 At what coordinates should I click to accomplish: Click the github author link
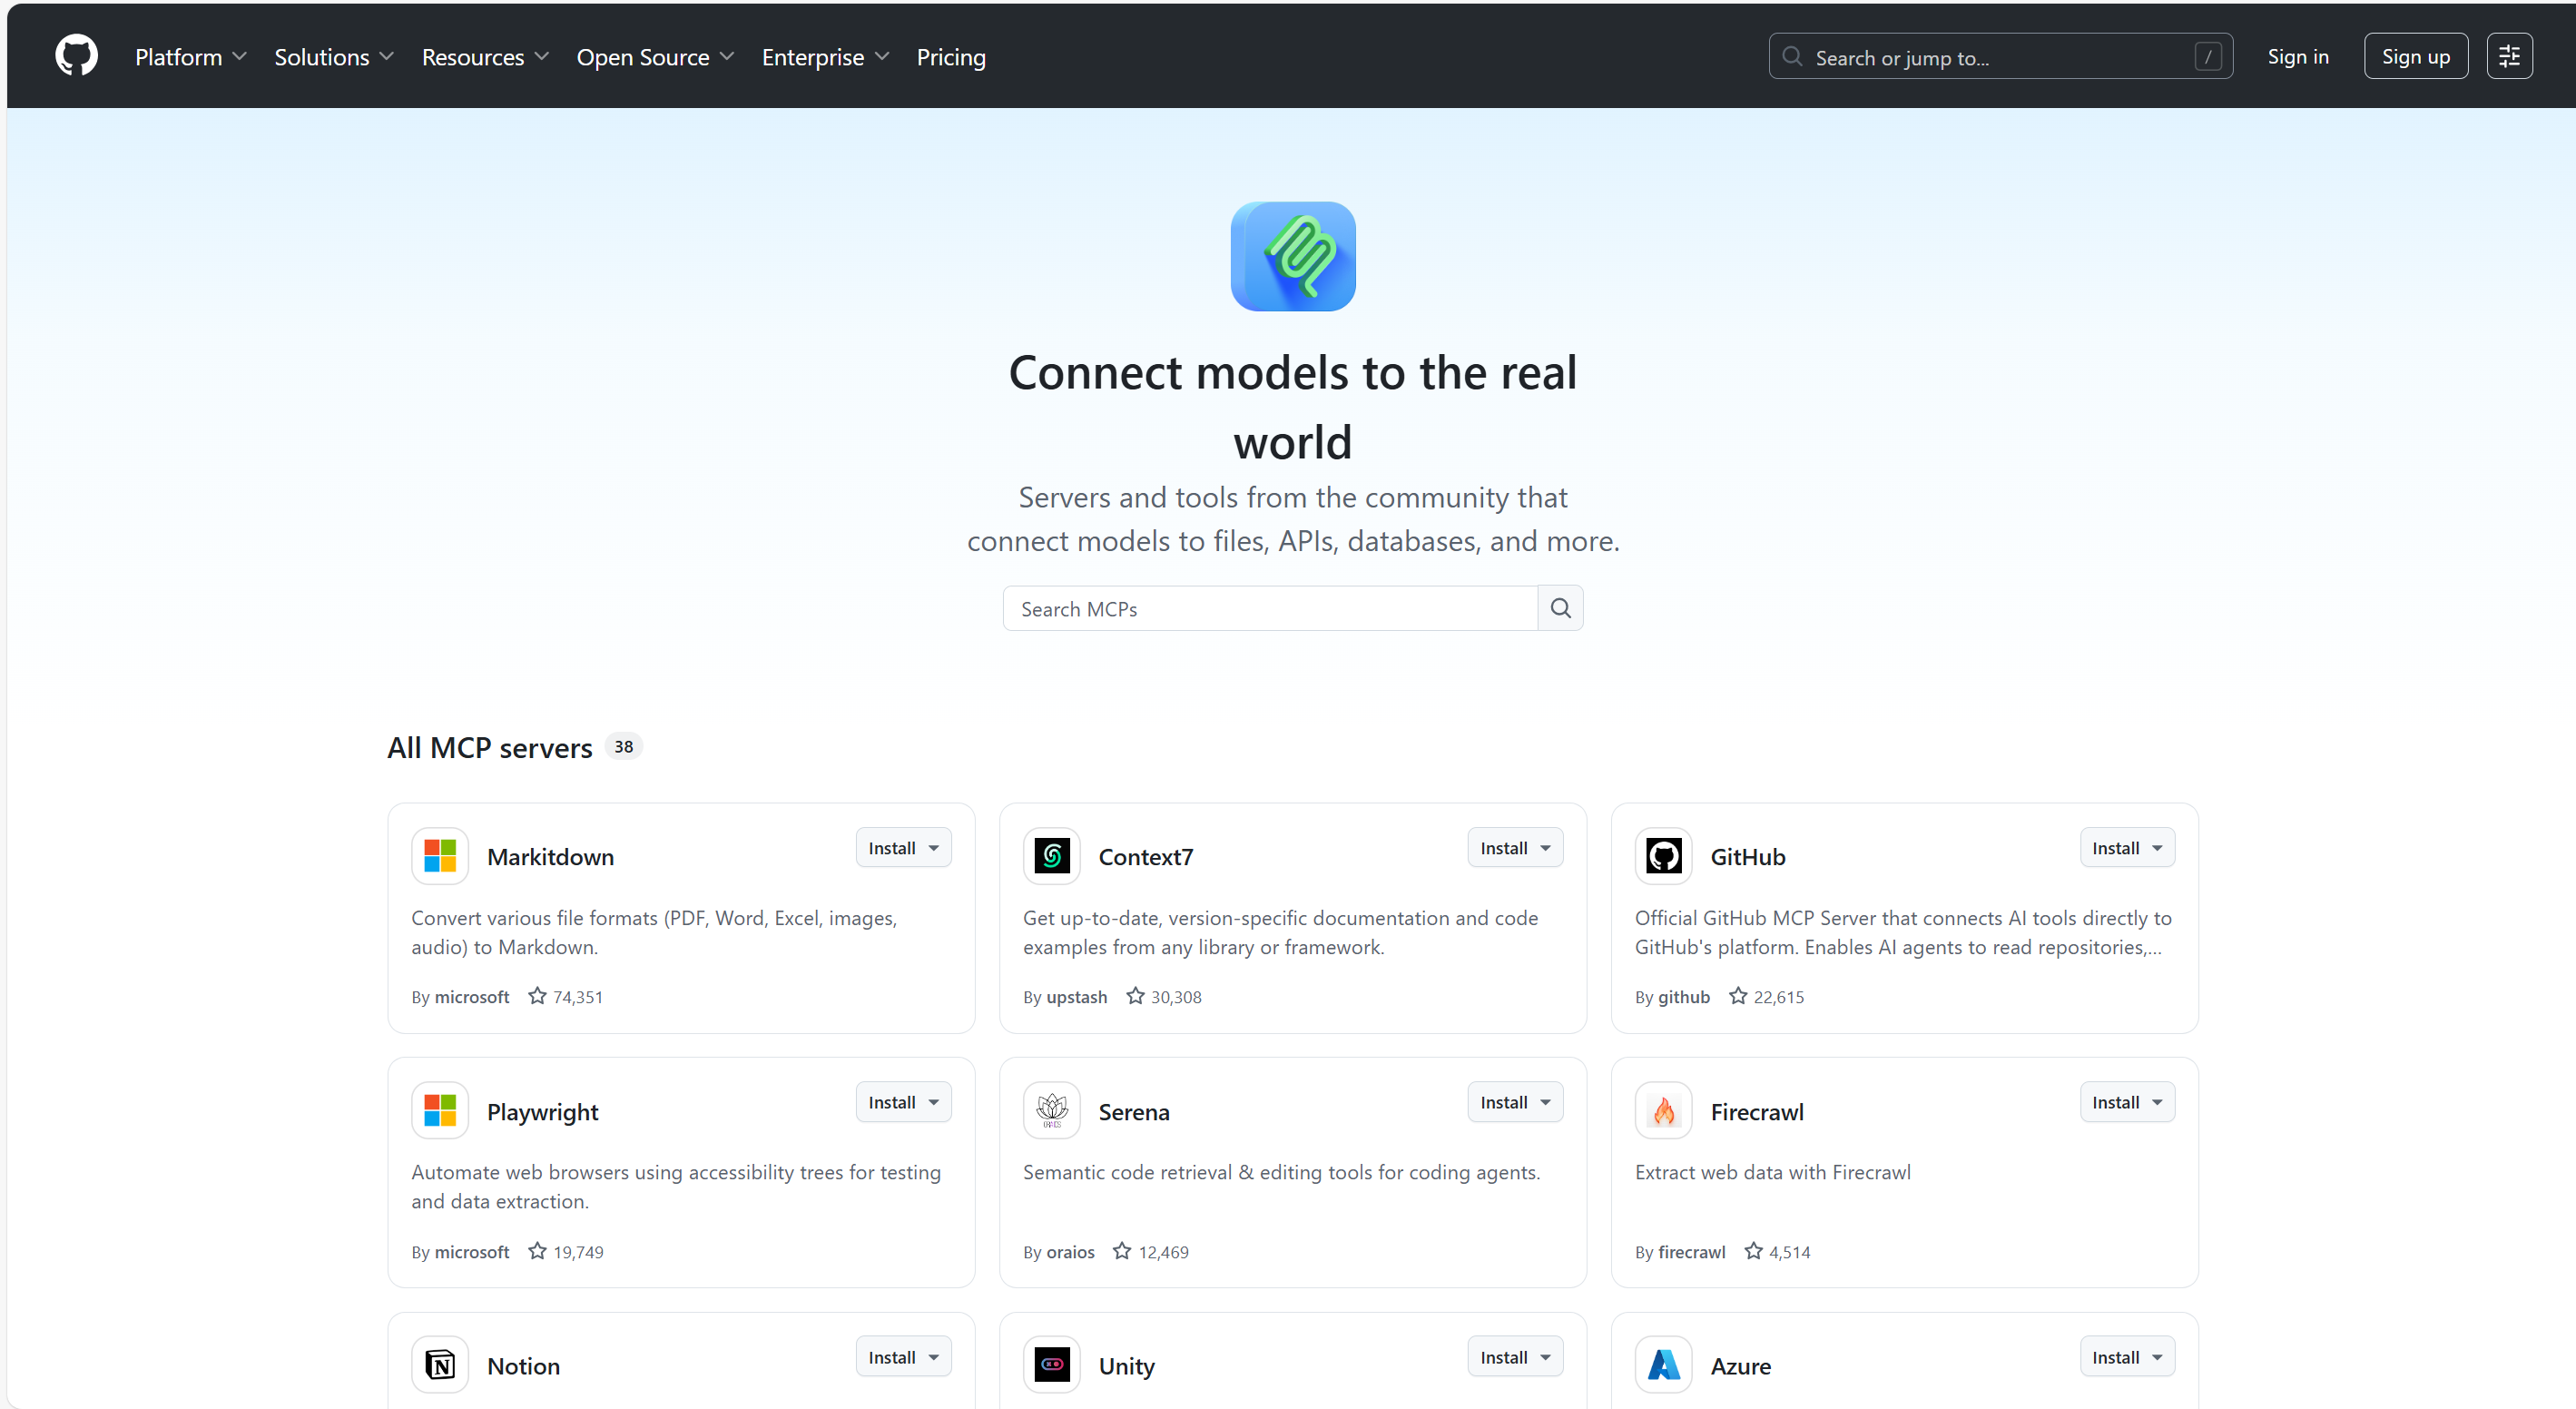click(1683, 997)
